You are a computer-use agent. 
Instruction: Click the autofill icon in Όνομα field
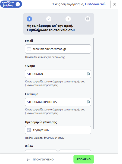click(x=89, y=74)
